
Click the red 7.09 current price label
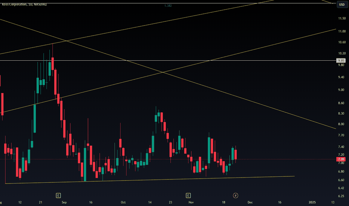point(341,159)
